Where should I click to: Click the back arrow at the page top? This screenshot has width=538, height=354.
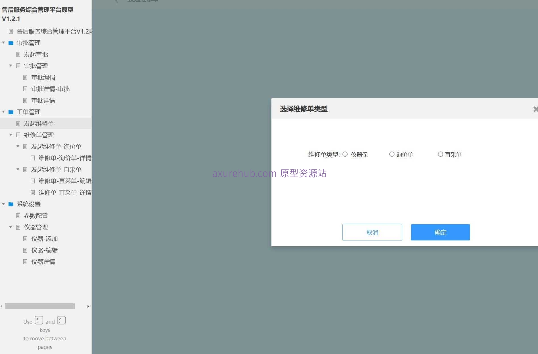coord(117,1)
